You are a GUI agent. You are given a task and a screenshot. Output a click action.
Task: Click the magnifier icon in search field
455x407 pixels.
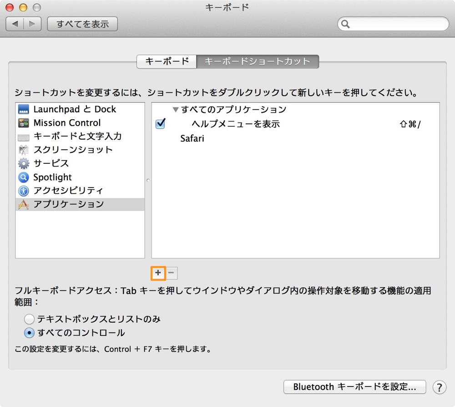345,24
